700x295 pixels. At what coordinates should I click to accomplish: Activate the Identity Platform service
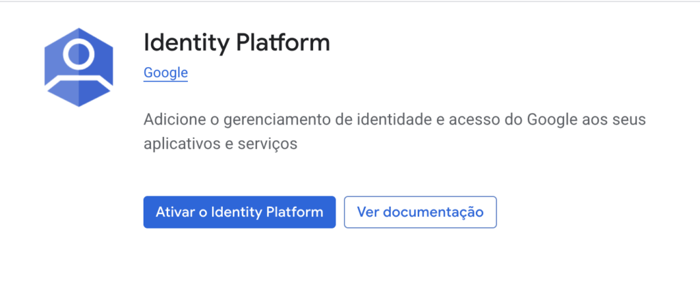(239, 212)
